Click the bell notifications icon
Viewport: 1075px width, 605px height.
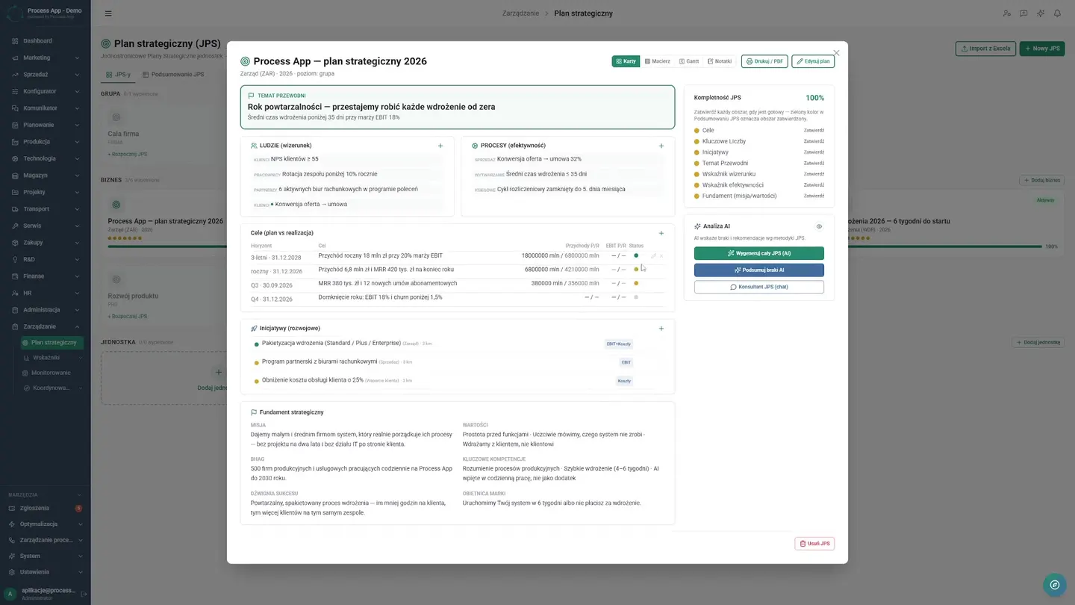[1057, 13]
